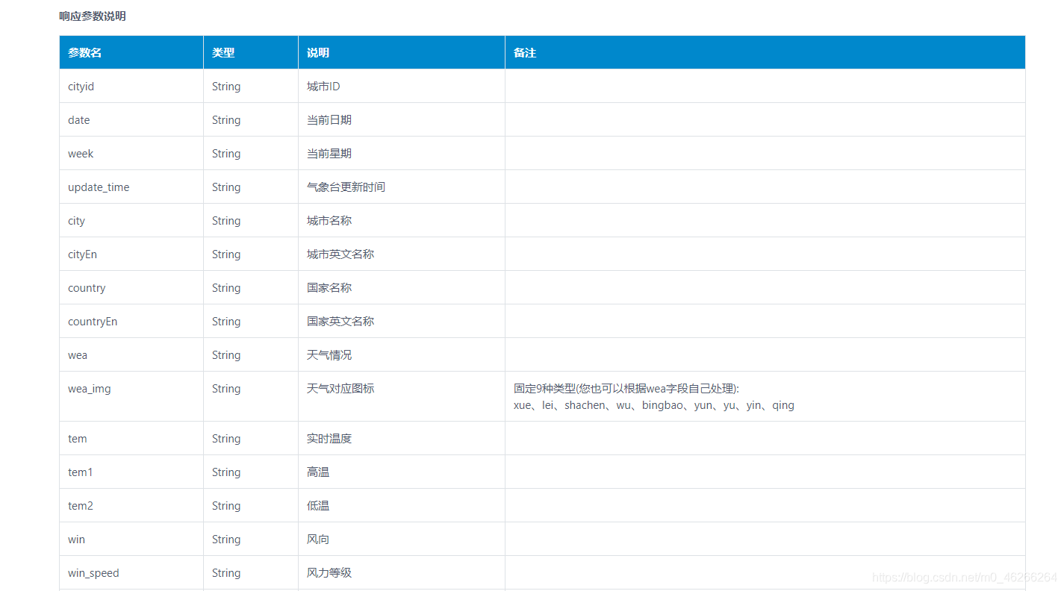The width and height of the screenshot is (1064, 591).
Task: Click the description '城市英文名称'
Action: 340,254
